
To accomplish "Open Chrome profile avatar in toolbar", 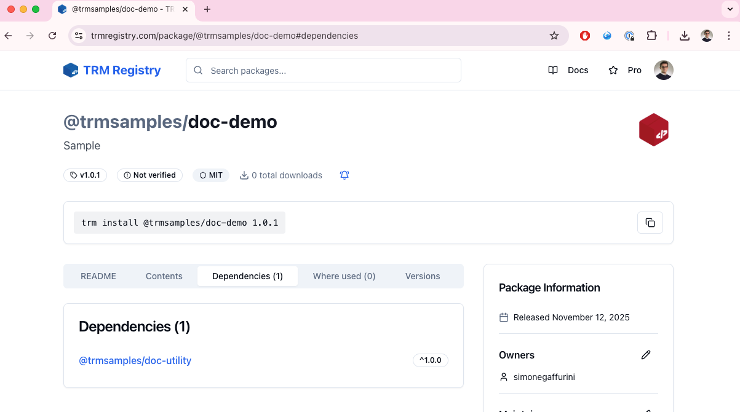I will [707, 36].
